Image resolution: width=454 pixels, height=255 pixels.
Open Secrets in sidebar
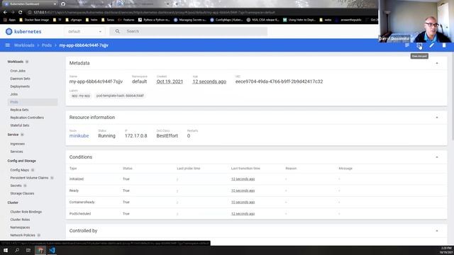click(x=16, y=186)
